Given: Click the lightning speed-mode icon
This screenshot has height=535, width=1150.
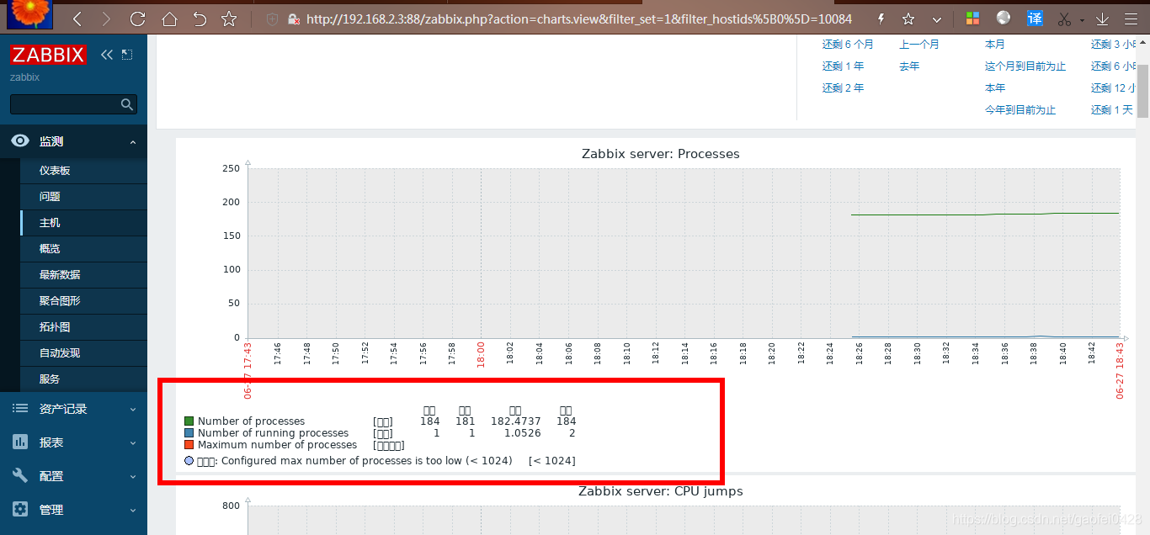Looking at the screenshot, I should [881, 19].
